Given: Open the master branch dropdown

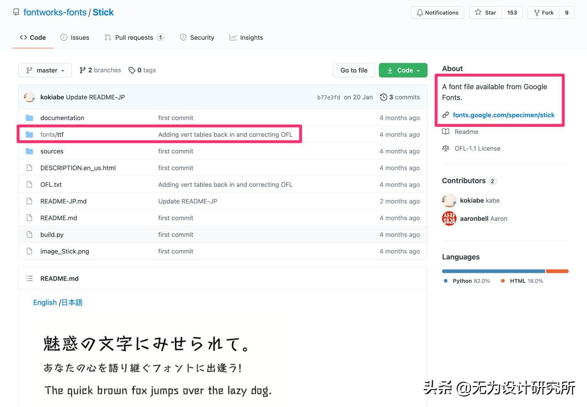Looking at the screenshot, I should 45,70.
